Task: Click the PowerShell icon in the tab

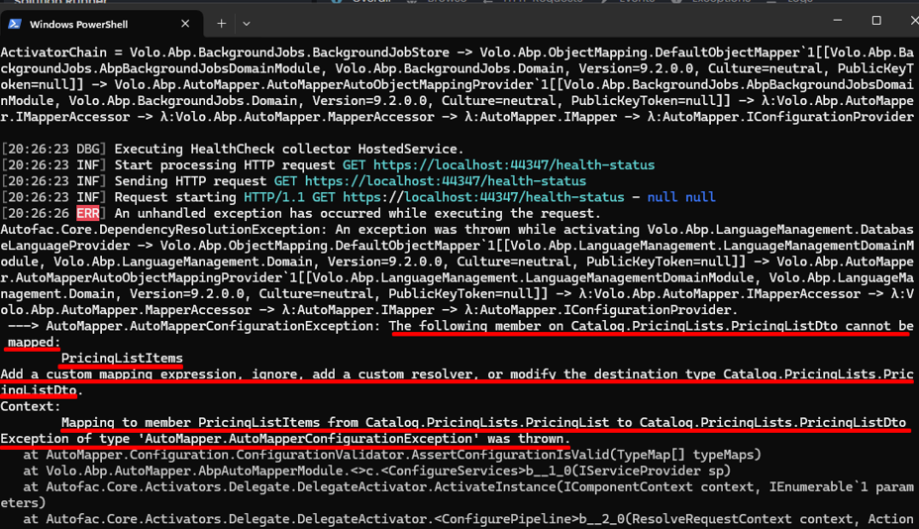Action: [x=15, y=23]
